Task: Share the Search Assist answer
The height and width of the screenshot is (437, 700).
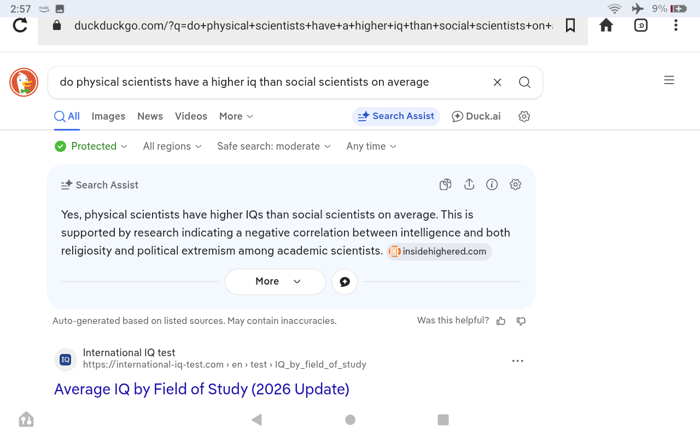Action: pos(469,185)
